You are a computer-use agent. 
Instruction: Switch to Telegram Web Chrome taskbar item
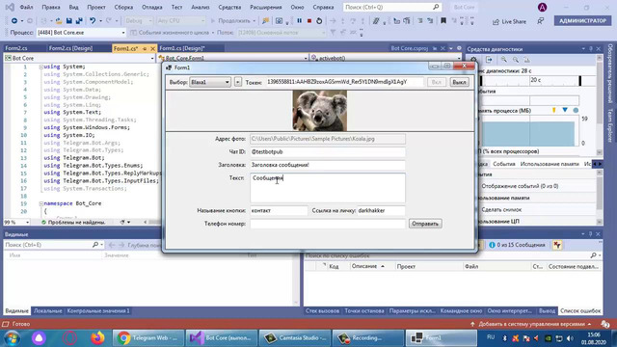pos(148,338)
